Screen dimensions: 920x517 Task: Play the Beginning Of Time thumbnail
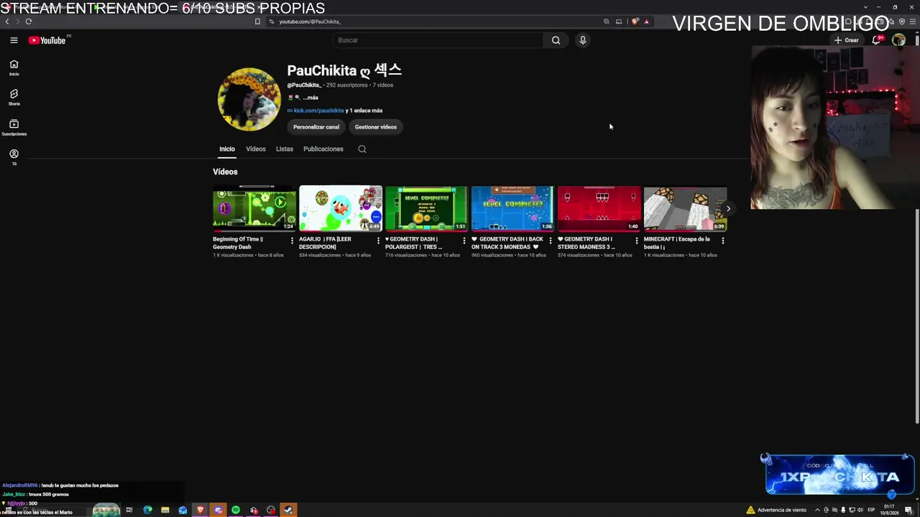(x=254, y=208)
